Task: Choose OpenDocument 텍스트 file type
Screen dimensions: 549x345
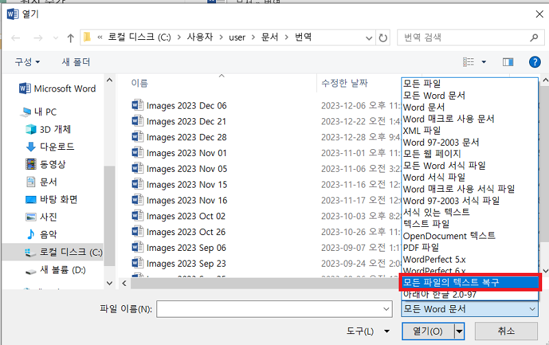Action: click(469, 236)
